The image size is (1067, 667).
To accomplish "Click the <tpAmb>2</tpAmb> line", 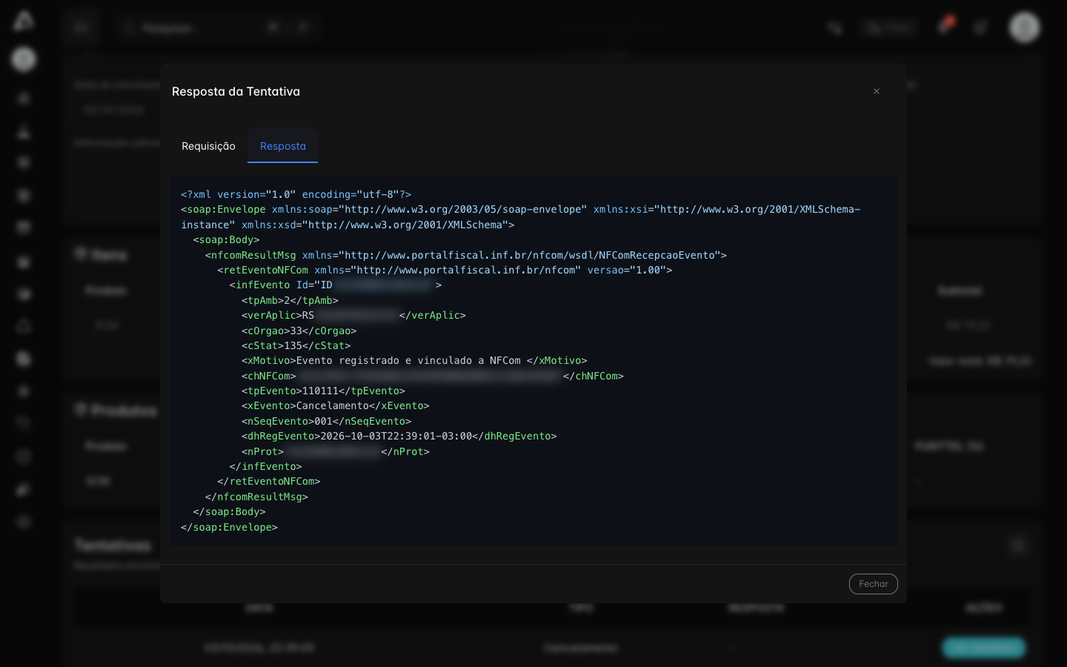I will [x=290, y=300].
